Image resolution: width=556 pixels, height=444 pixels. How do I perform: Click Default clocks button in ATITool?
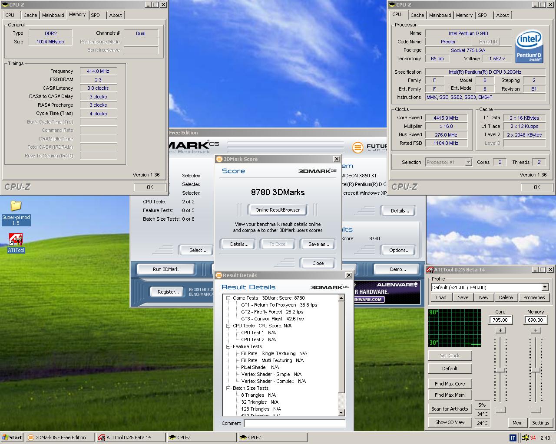click(x=450, y=369)
